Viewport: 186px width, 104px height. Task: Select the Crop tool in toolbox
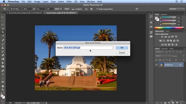(3, 32)
